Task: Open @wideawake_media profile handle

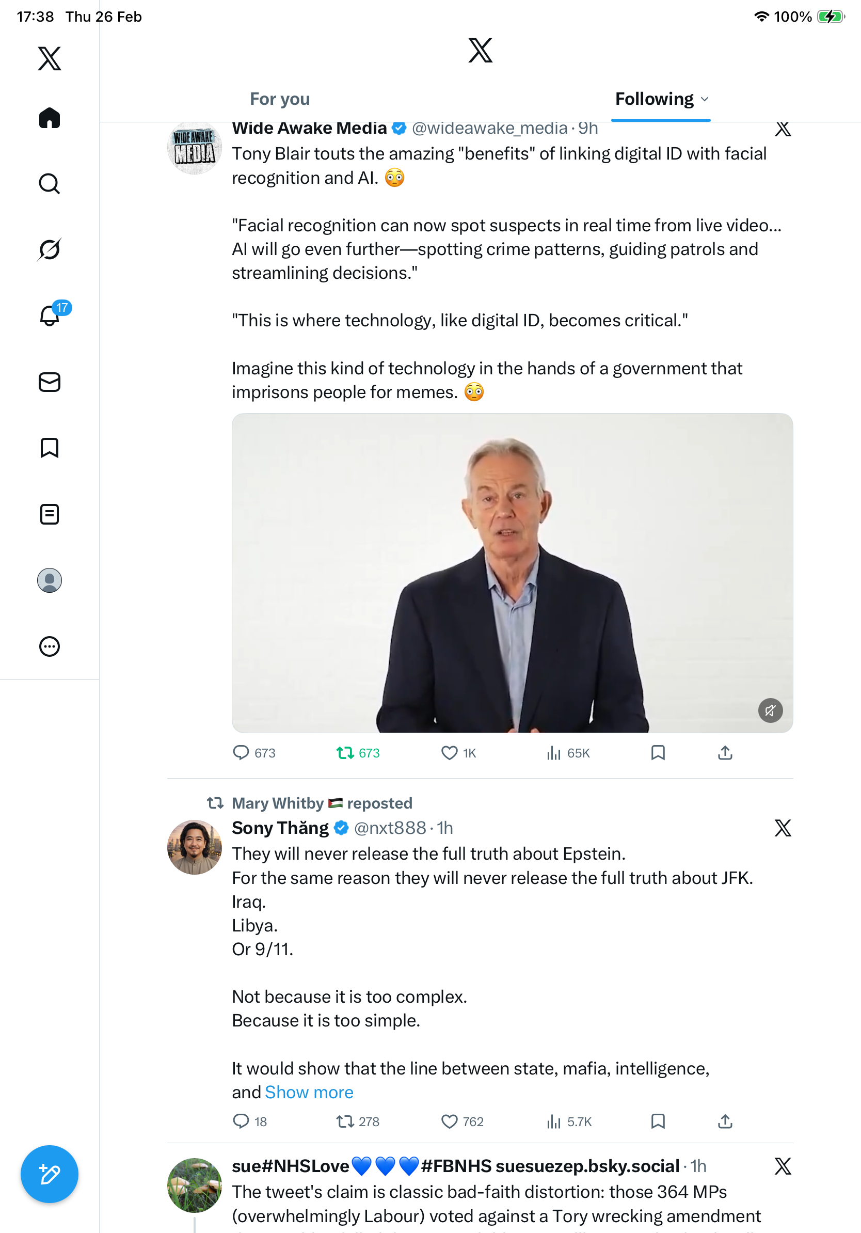Action: [x=489, y=129]
